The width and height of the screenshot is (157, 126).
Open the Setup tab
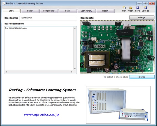[30, 11]
